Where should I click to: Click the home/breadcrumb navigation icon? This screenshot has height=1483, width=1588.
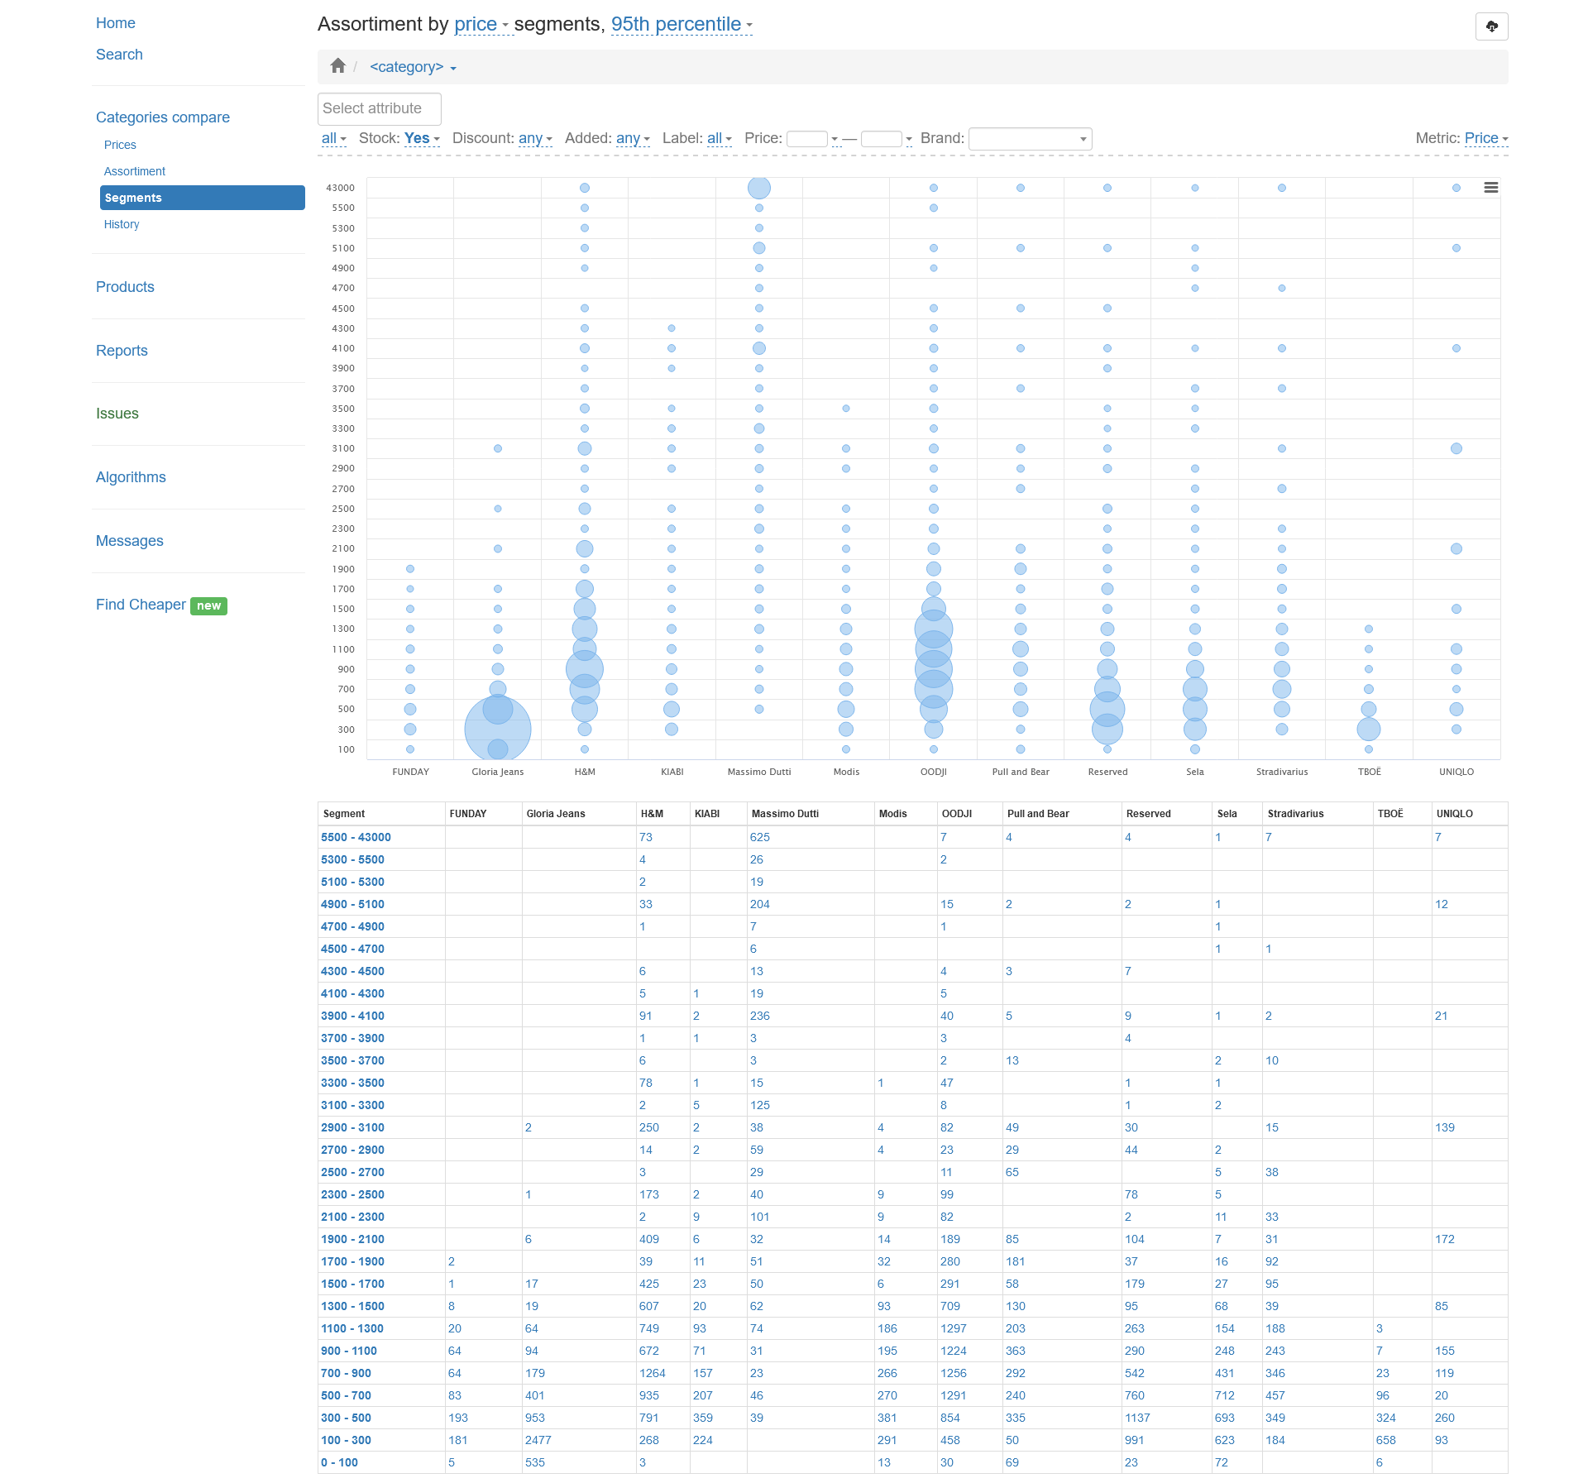pos(339,65)
